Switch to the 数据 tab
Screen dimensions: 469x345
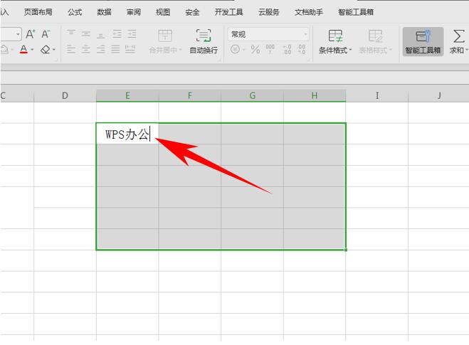point(104,12)
